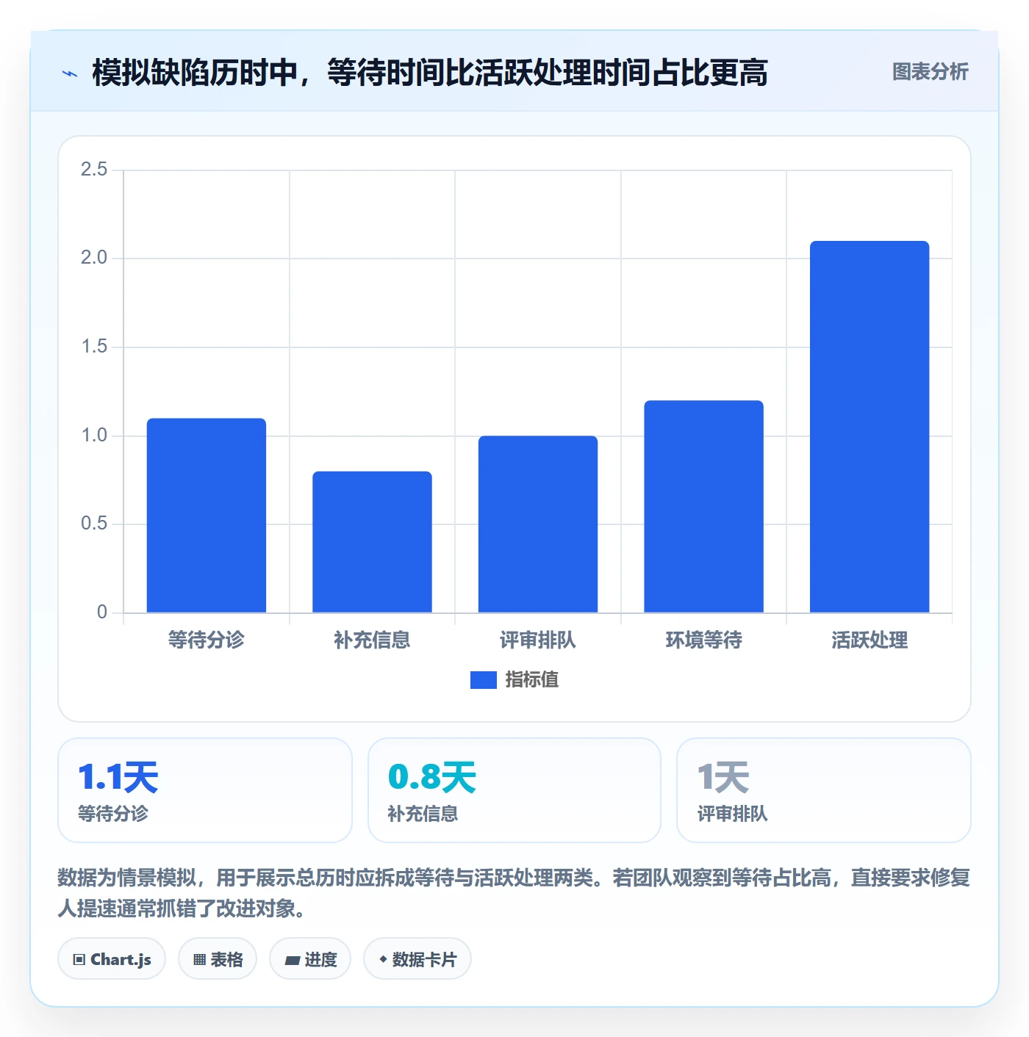
Task: Click the 图表分析 label in header
Action: point(930,72)
